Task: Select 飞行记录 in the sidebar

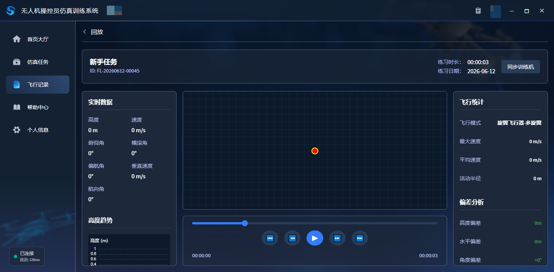Action: click(x=38, y=85)
